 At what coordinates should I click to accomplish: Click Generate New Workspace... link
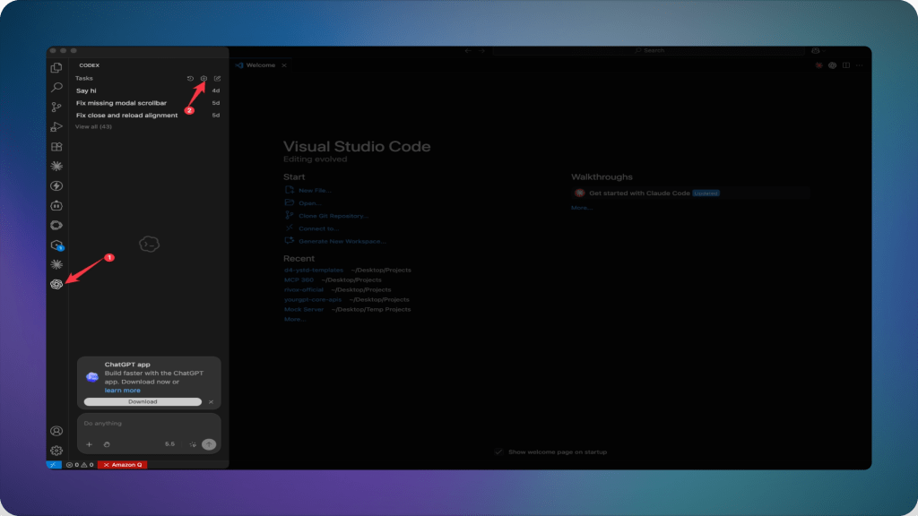pyautogui.click(x=342, y=242)
